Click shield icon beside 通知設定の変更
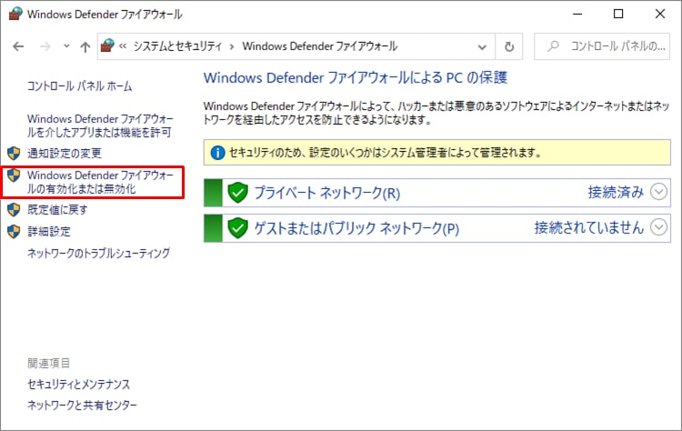Image resolution: width=682 pixels, height=431 pixels. pyautogui.click(x=14, y=153)
